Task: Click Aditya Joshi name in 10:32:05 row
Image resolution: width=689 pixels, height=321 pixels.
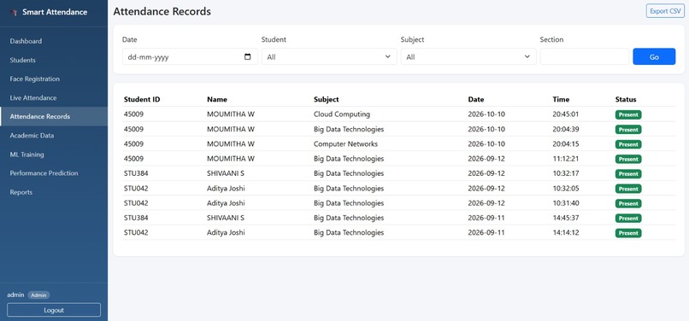Action: (226, 189)
